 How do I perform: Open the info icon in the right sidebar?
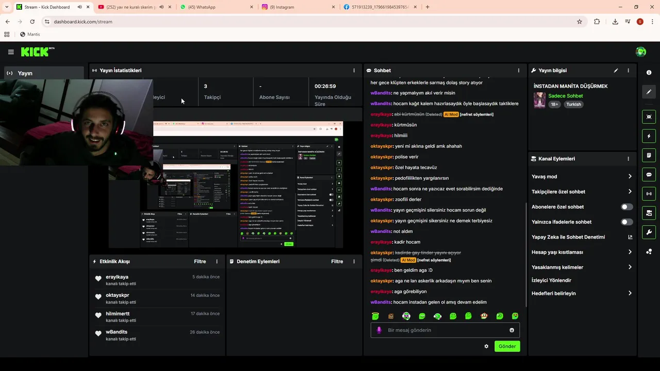[x=649, y=73]
